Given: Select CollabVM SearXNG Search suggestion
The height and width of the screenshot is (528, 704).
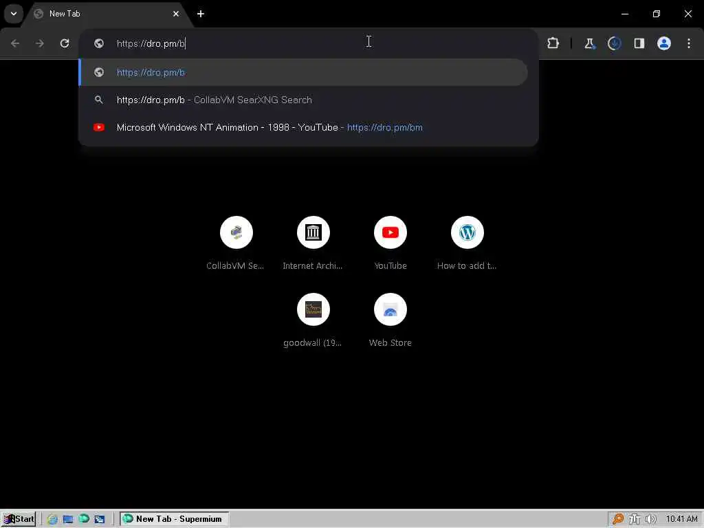Looking at the screenshot, I should coord(303,100).
